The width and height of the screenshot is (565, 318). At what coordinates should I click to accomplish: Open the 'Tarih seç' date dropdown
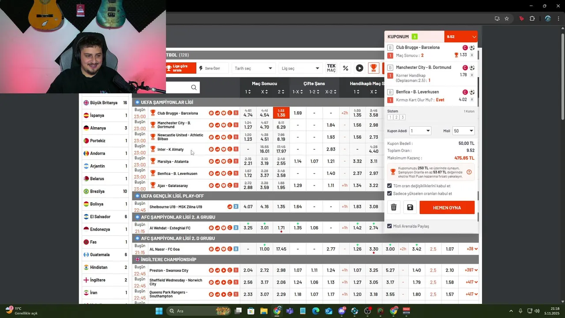coord(253,68)
